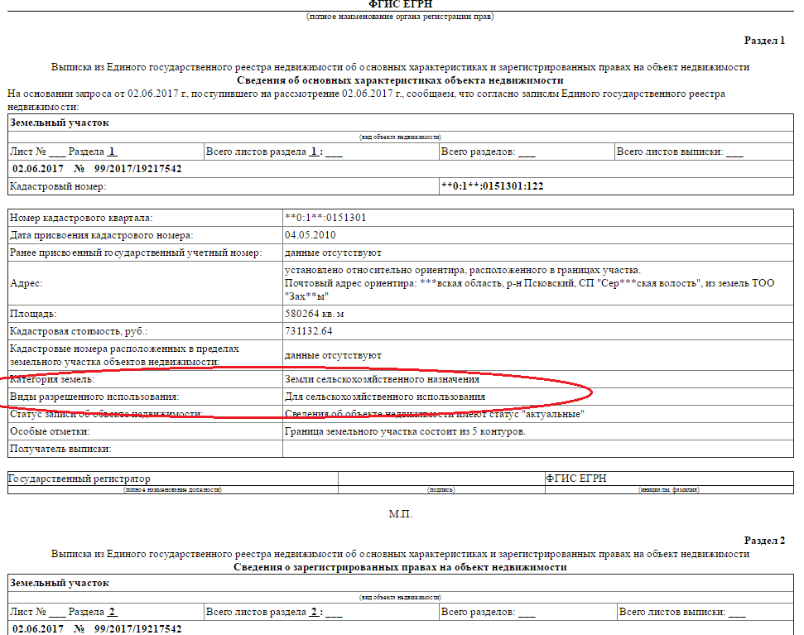Click the 'Раздел 2' heading

coord(764,541)
